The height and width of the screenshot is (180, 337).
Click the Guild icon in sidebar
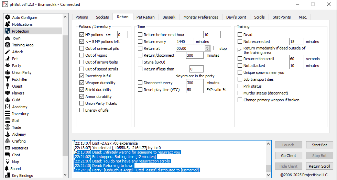point(8,100)
